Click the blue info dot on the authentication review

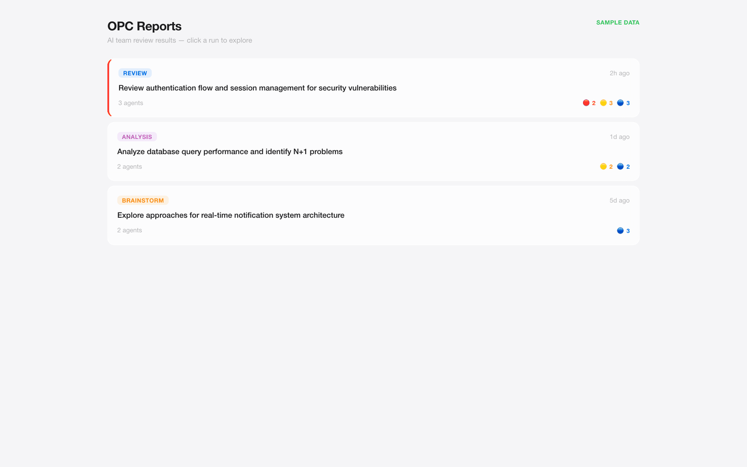(620, 103)
